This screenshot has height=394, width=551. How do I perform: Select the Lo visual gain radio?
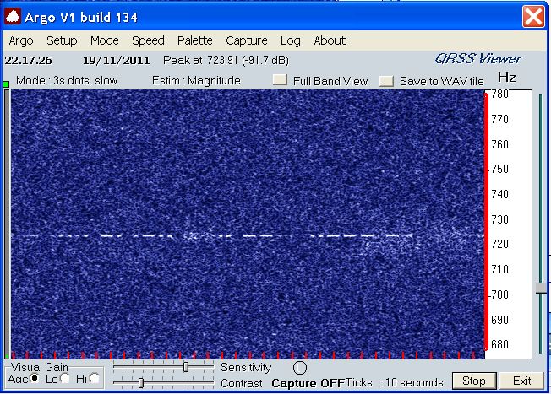tap(65, 378)
